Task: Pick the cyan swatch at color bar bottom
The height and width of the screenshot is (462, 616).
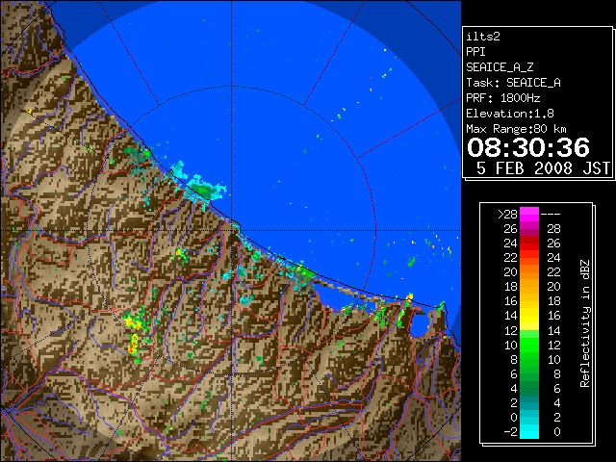Action: coord(529,431)
